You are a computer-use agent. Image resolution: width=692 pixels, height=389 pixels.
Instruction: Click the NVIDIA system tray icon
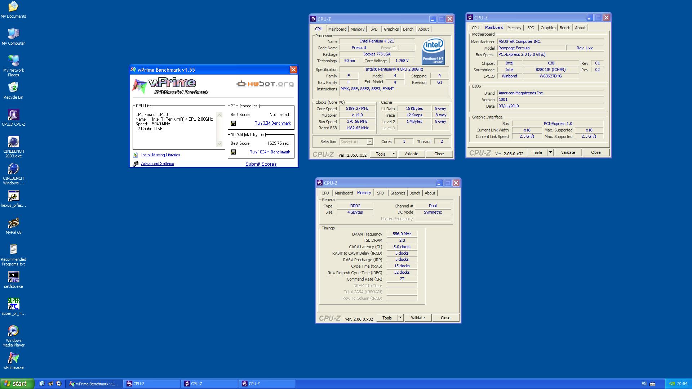coord(672,384)
